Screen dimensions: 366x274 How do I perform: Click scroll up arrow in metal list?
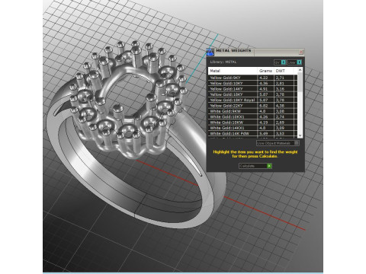tap(300, 70)
